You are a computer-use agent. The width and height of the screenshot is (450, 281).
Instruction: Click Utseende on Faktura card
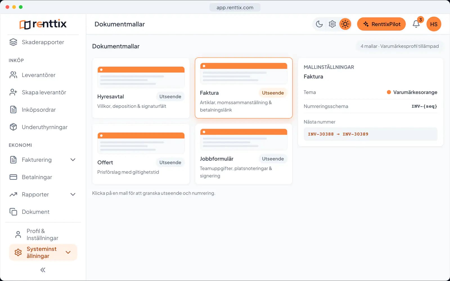click(273, 93)
